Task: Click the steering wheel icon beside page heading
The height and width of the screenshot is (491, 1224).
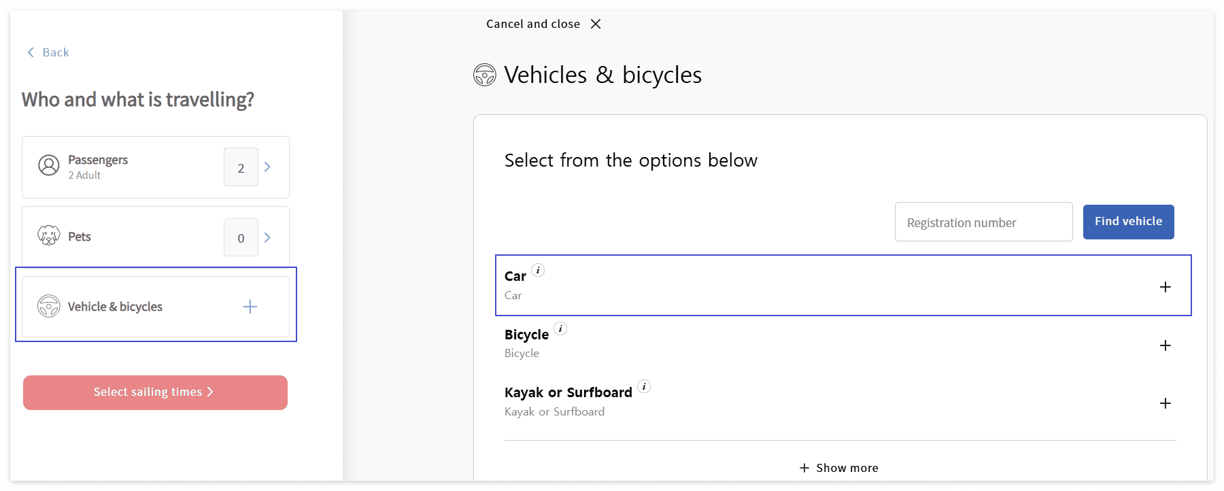Action: coord(485,75)
